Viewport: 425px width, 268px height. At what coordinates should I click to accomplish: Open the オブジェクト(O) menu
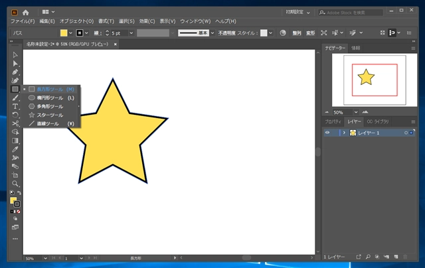[76, 21]
